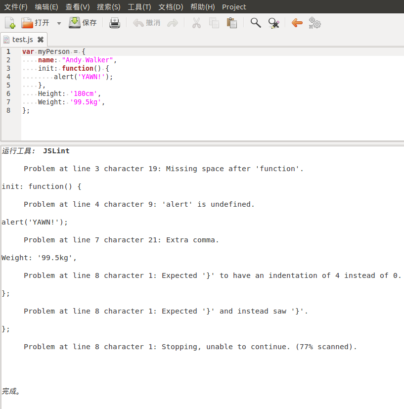This screenshot has width=404, height=409.
Task: Close the test.js tab
Action: tap(41, 40)
